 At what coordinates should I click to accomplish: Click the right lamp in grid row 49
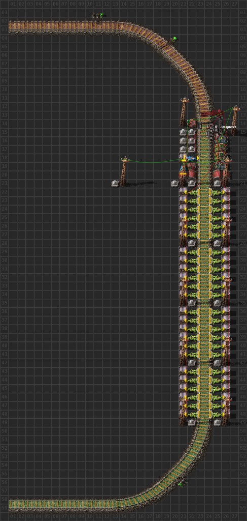[217, 422]
